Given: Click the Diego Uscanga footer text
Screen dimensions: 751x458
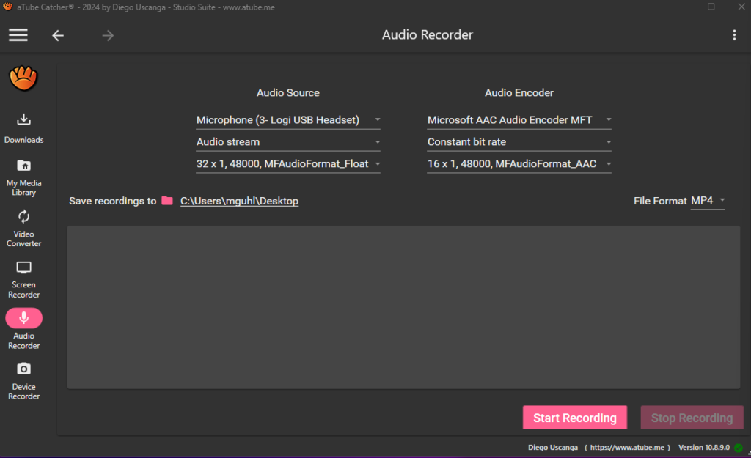Looking at the screenshot, I should tap(553, 448).
